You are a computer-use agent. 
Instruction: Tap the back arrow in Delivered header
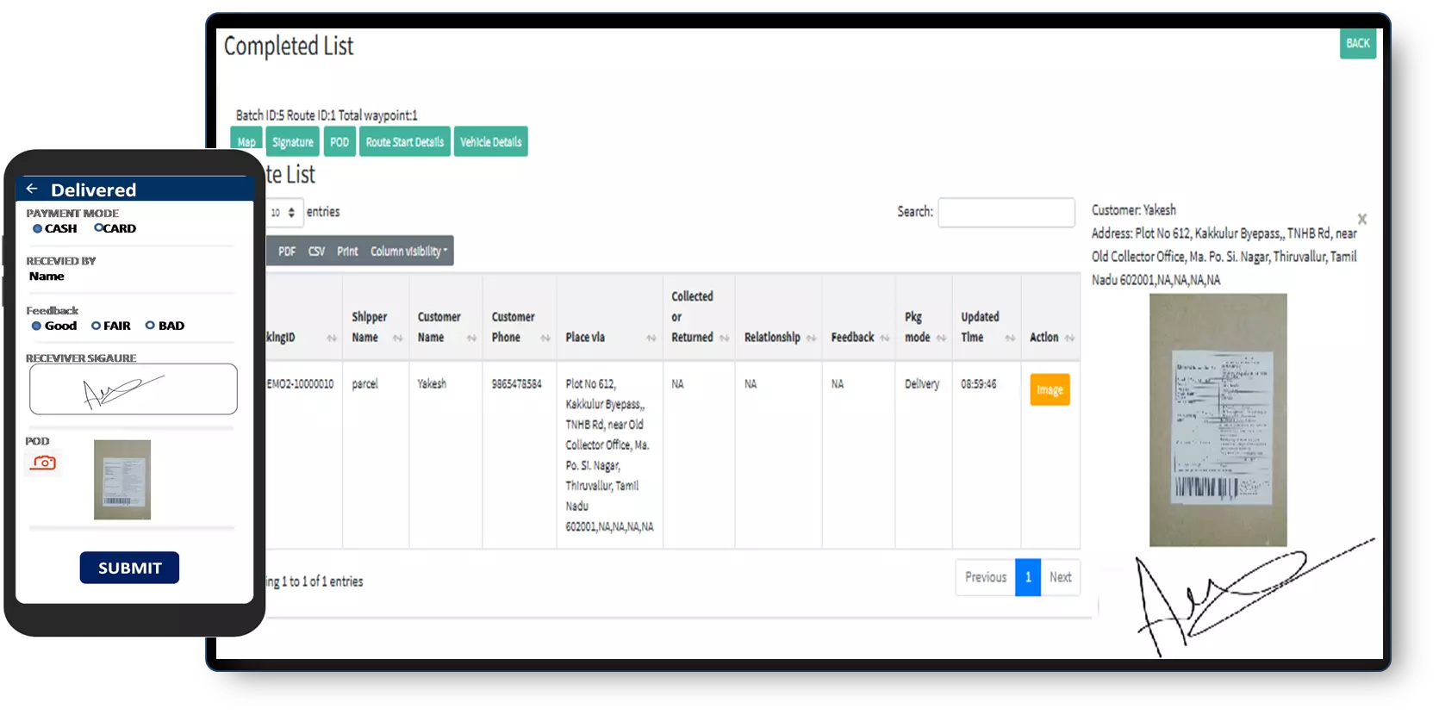32,189
